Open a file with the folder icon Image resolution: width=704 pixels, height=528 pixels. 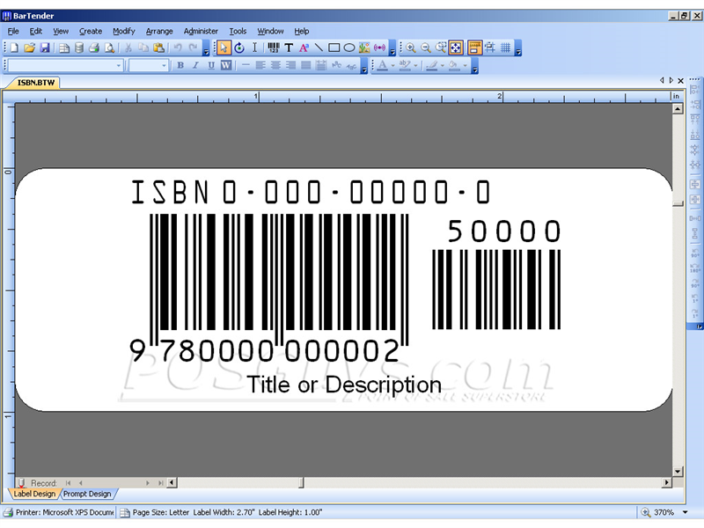pyautogui.click(x=30, y=48)
